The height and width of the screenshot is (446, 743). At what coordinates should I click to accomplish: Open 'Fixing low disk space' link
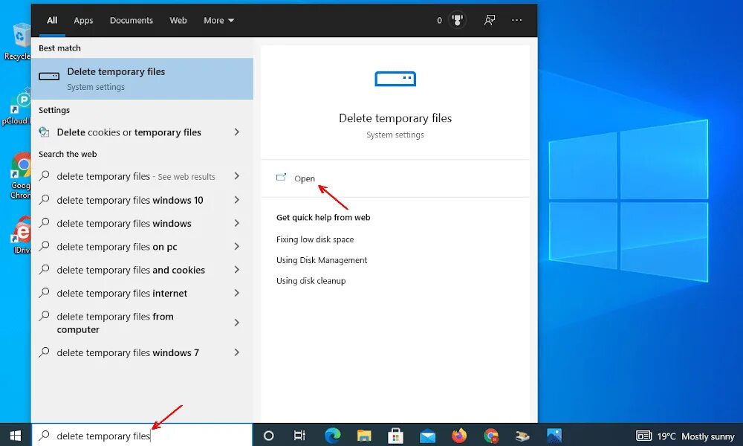[315, 239]
